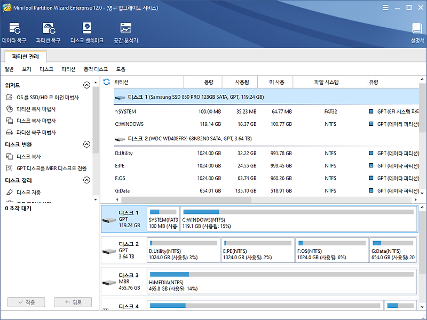Open the 설명서 manual icon
Image resolution: width=427 pixels, height=320 pixels.
417,33
